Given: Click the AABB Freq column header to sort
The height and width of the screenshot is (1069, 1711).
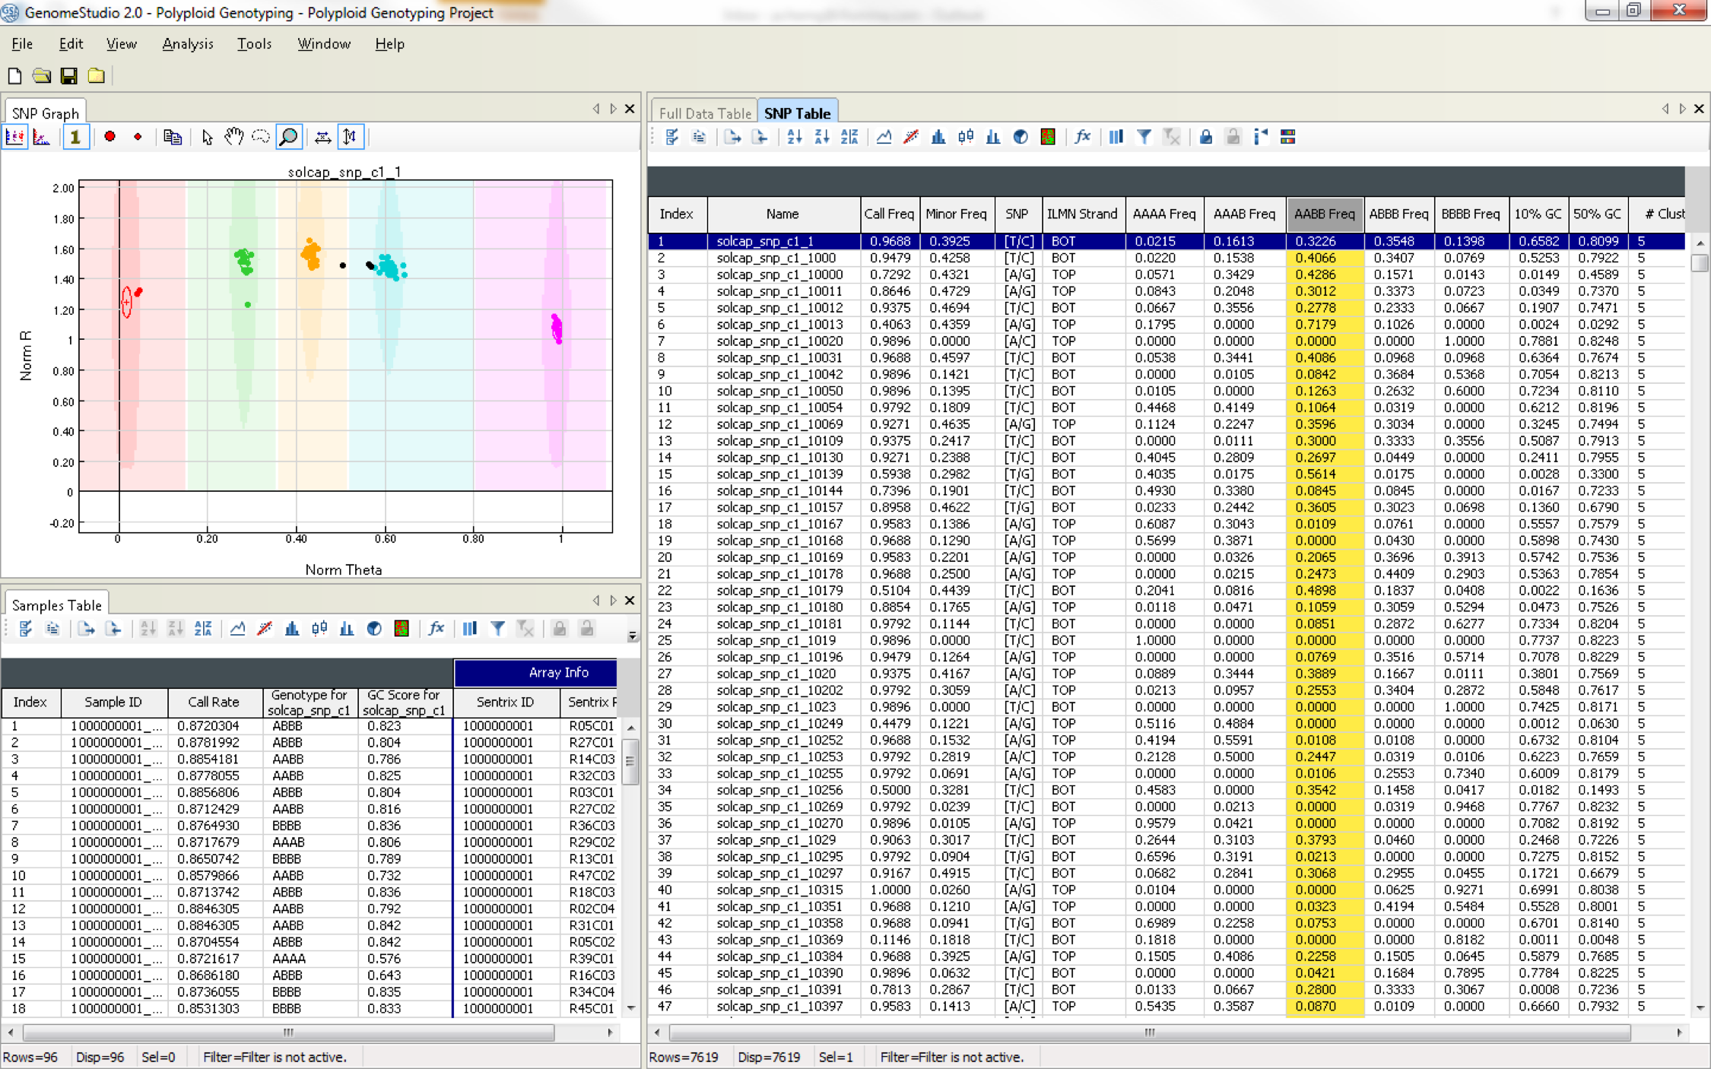Looking at the screenshot, I should coord(1323,213).
